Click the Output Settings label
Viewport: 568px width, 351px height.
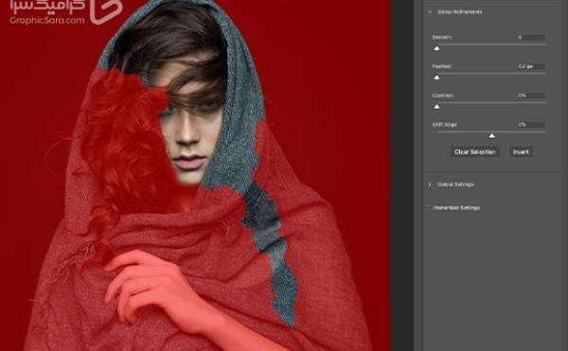coord(455,184)
